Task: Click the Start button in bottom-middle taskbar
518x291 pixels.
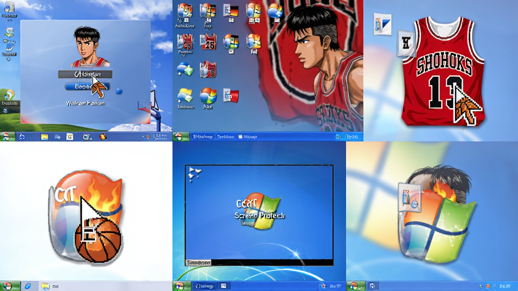Action: (x=182, y=286)
